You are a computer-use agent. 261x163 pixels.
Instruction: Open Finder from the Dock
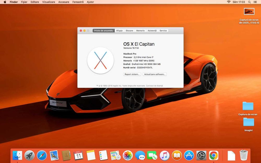(x=17, y=155)
